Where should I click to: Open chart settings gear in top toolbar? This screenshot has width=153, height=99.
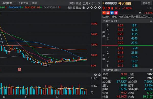click(x=99, y=8)
